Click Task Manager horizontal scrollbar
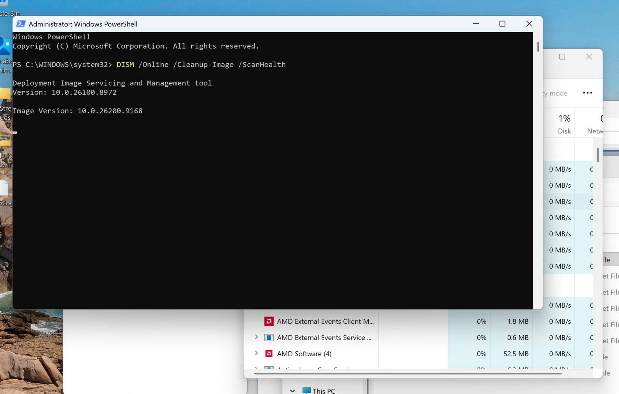 [x=407, y=373]
